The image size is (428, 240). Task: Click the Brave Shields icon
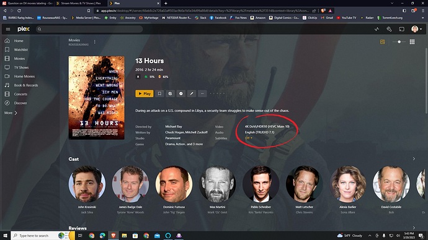(x=323, y=11)
